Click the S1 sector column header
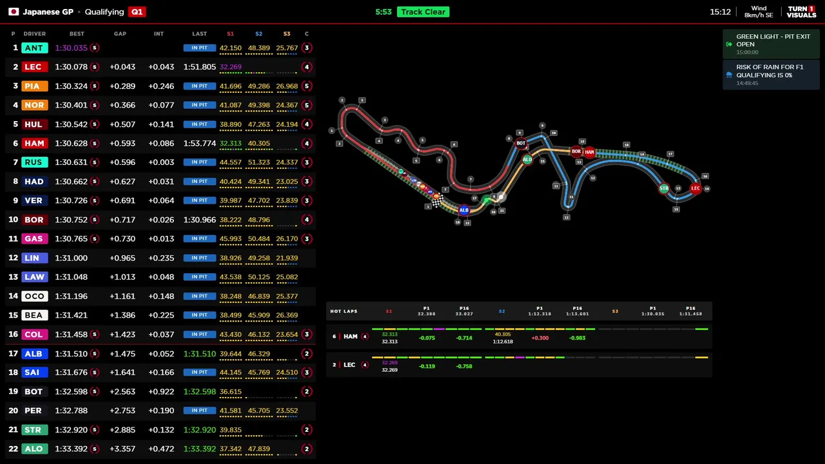 tap(230, 34)
